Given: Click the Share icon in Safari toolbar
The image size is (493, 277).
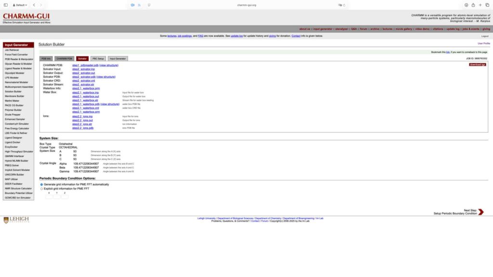Looking at the screenshot, I should (473, 5).
